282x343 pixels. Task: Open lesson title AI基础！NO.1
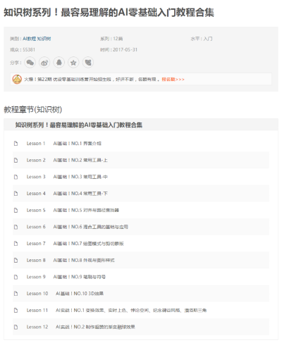pos(77,143)
